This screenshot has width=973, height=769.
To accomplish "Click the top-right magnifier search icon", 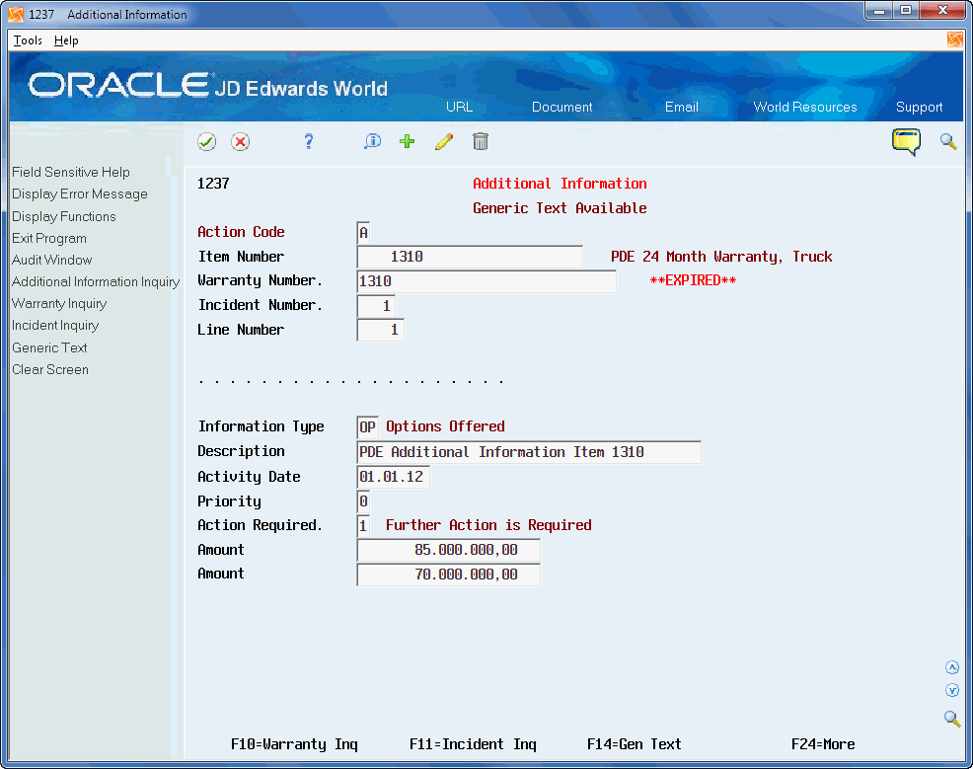I will (x=948, y=142).
